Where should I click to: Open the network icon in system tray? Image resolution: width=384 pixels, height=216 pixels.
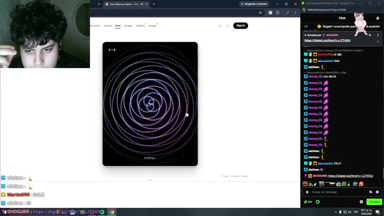tap(345, 212)
